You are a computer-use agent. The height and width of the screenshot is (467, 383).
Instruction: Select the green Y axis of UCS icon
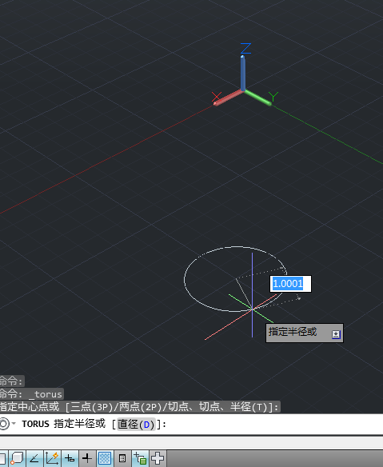click(258, 98)
